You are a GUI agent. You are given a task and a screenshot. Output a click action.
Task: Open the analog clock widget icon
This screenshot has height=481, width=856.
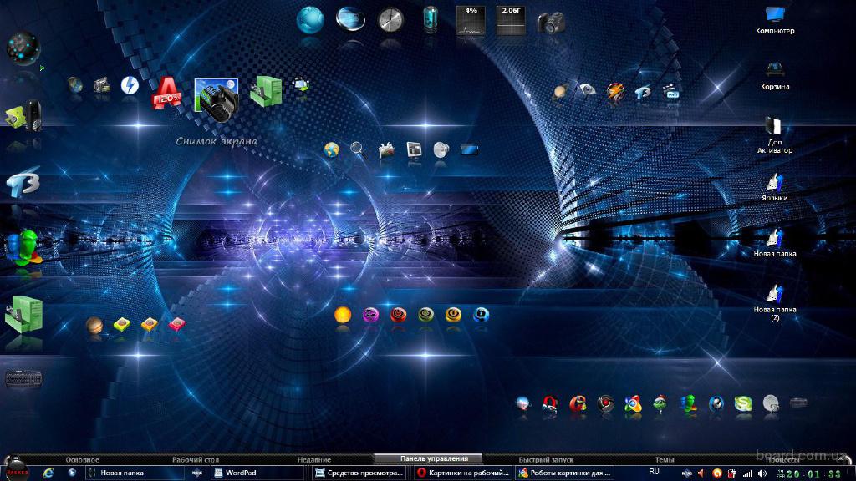[390, 19]
